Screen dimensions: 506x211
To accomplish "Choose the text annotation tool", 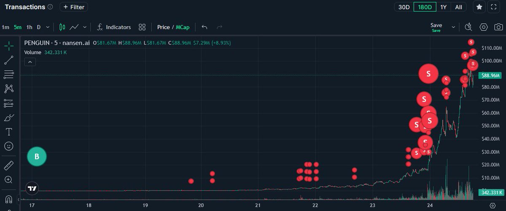I will pyautogui.click(x=8, y=132).
